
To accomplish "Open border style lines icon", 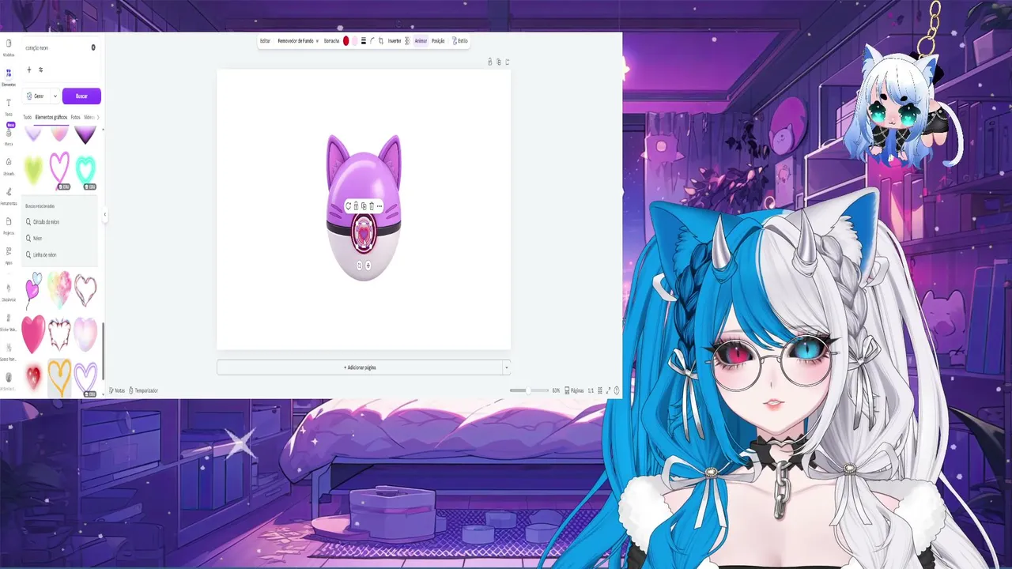I will [364, 41].
